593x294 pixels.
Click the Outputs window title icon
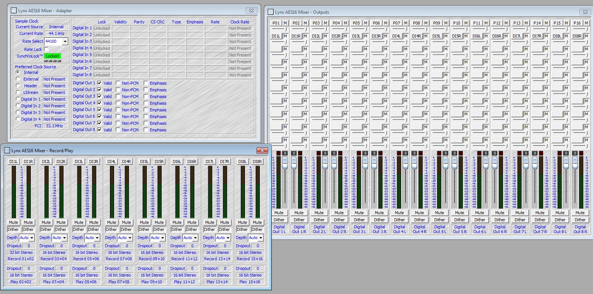coord(271,12)
